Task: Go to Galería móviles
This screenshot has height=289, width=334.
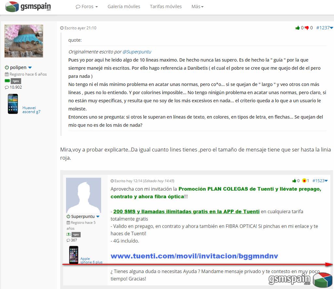Action: pyautogui.click(x=124, y=7)
